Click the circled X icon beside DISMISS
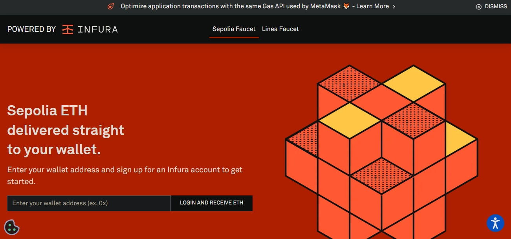 478,7
